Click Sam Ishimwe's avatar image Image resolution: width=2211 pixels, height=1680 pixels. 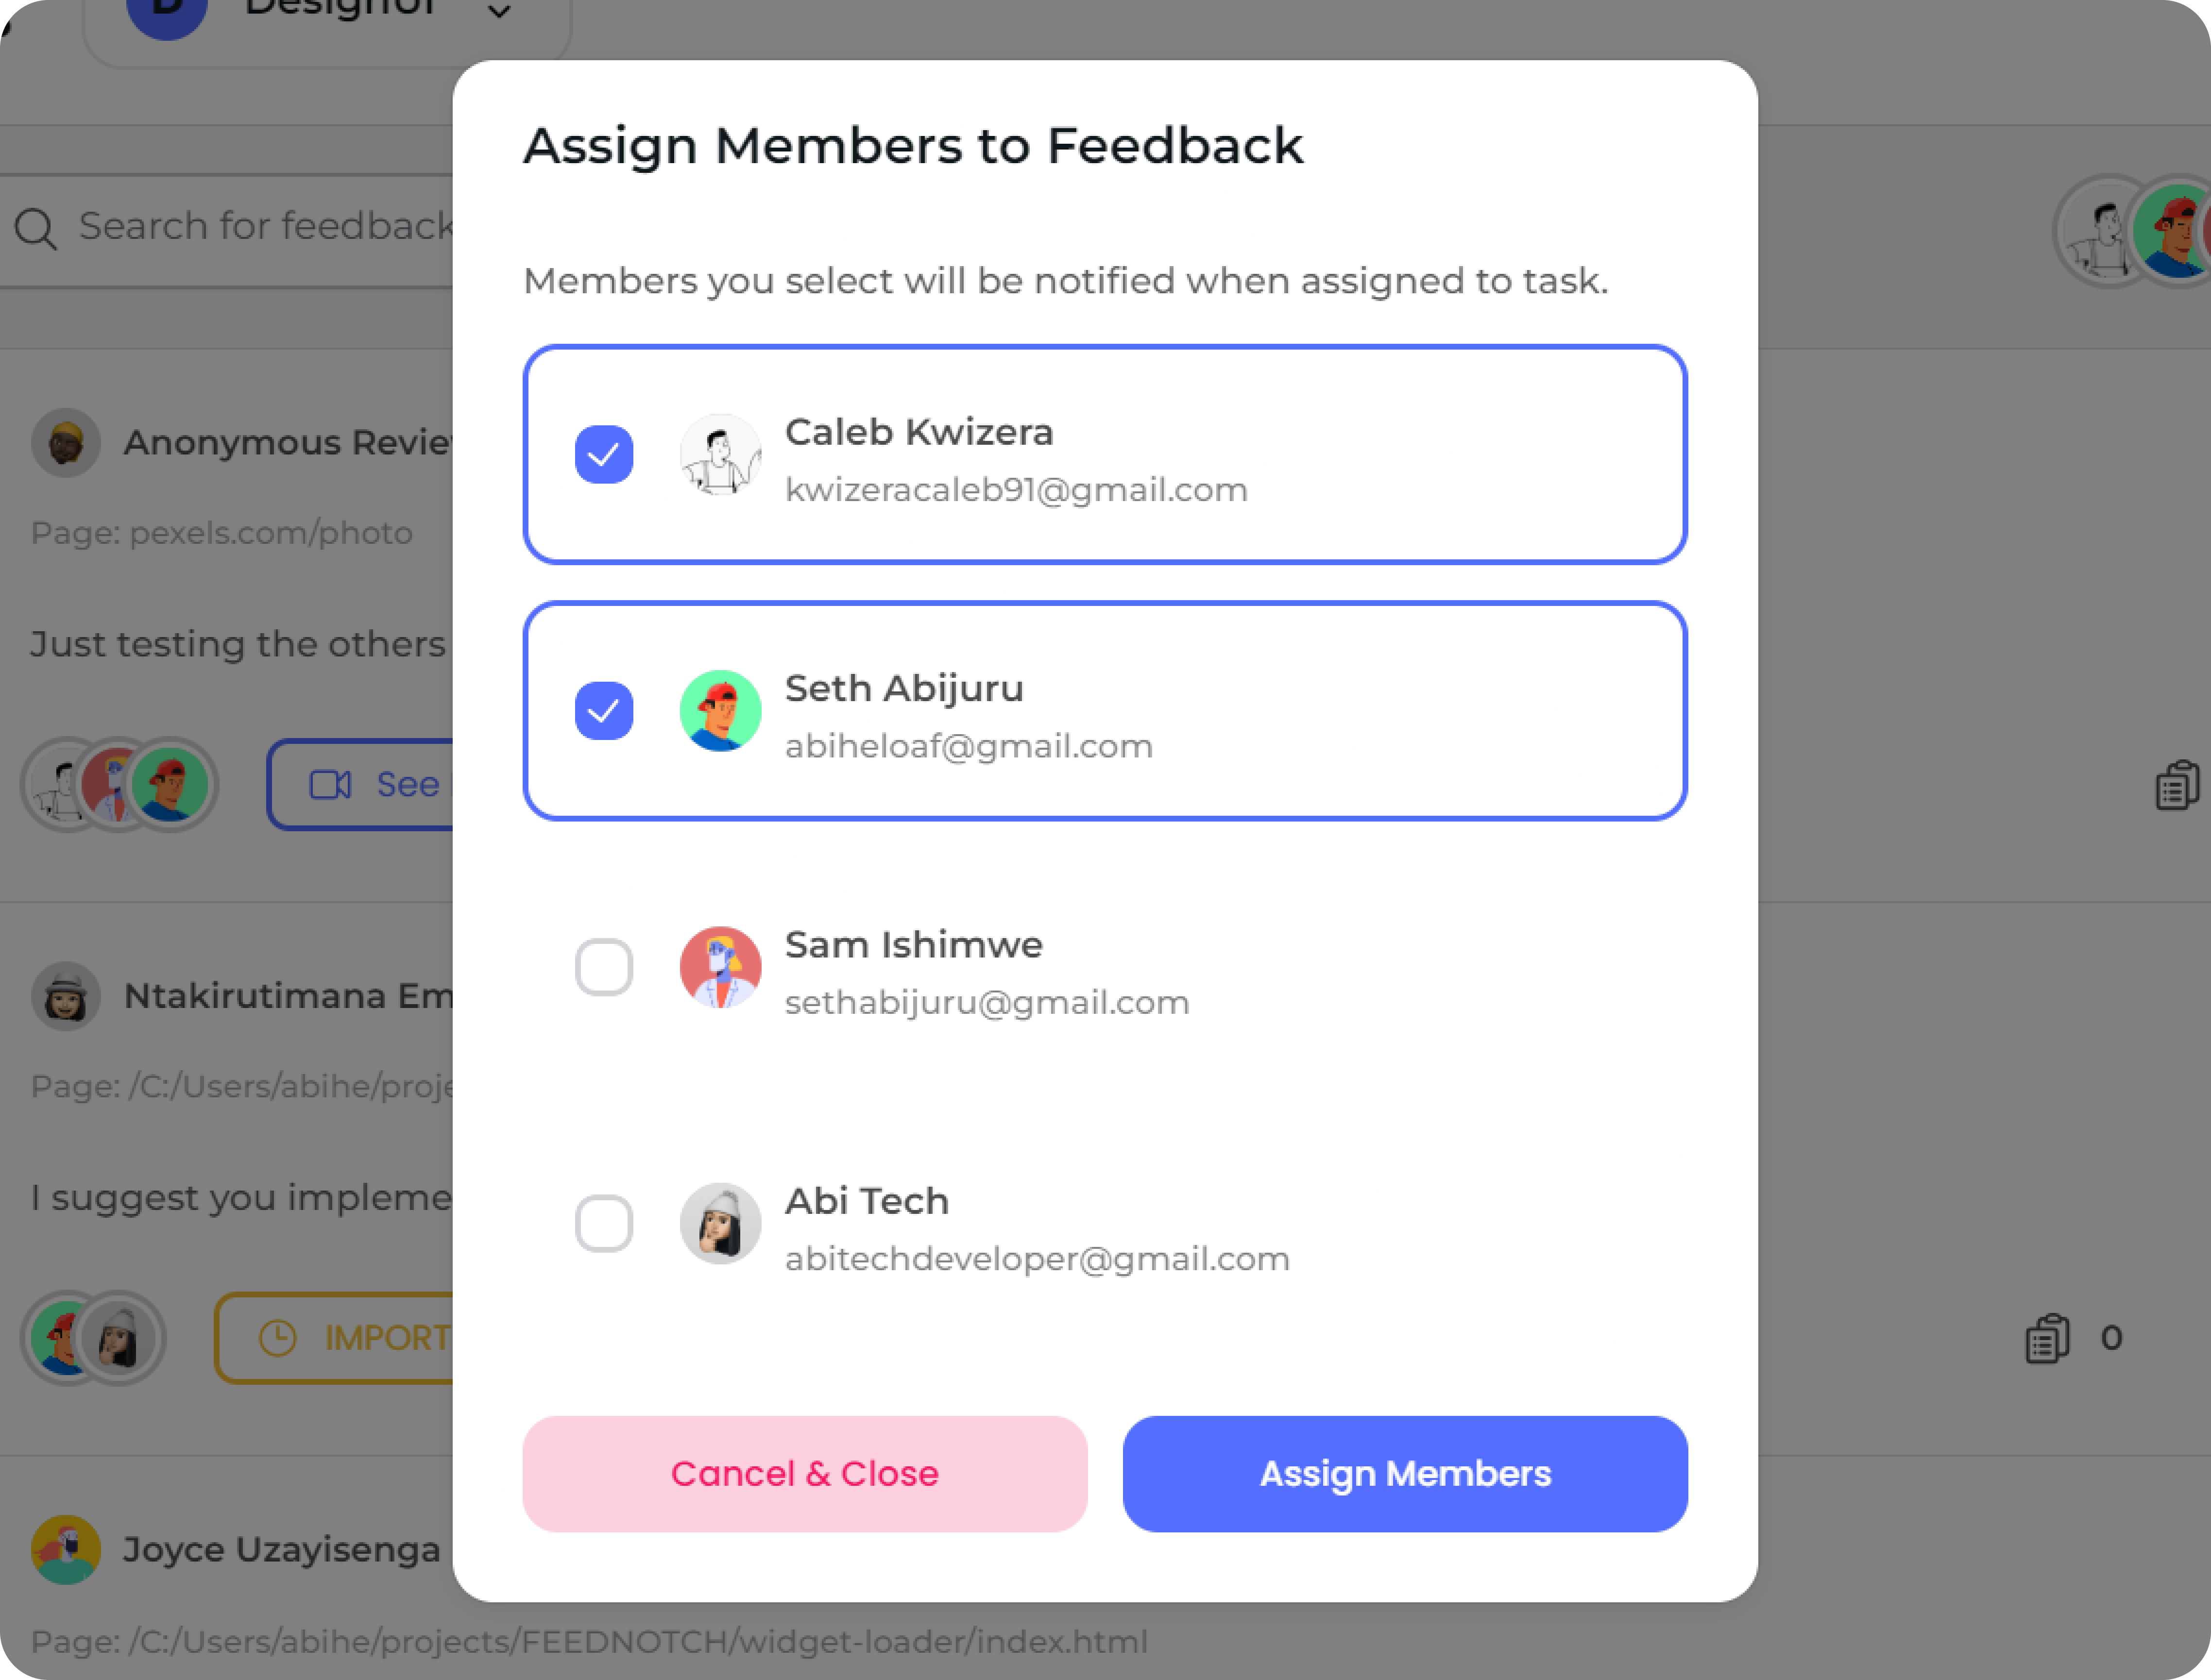719,967
